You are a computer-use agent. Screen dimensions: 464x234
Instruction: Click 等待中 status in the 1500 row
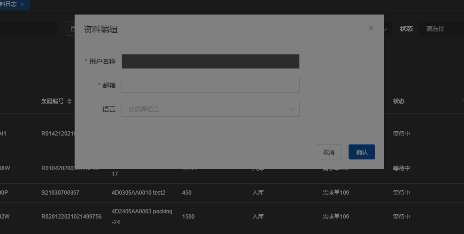click(402, 217)
